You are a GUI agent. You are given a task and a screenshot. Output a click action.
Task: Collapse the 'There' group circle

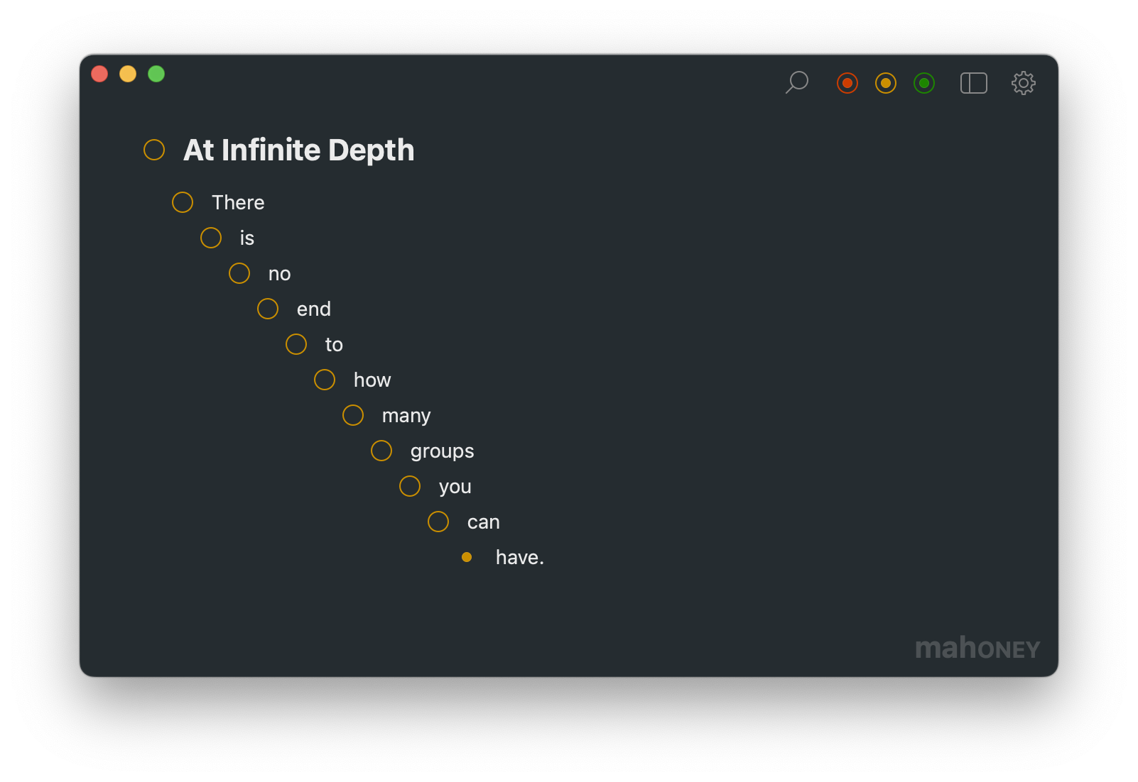(x=183, y=202)
